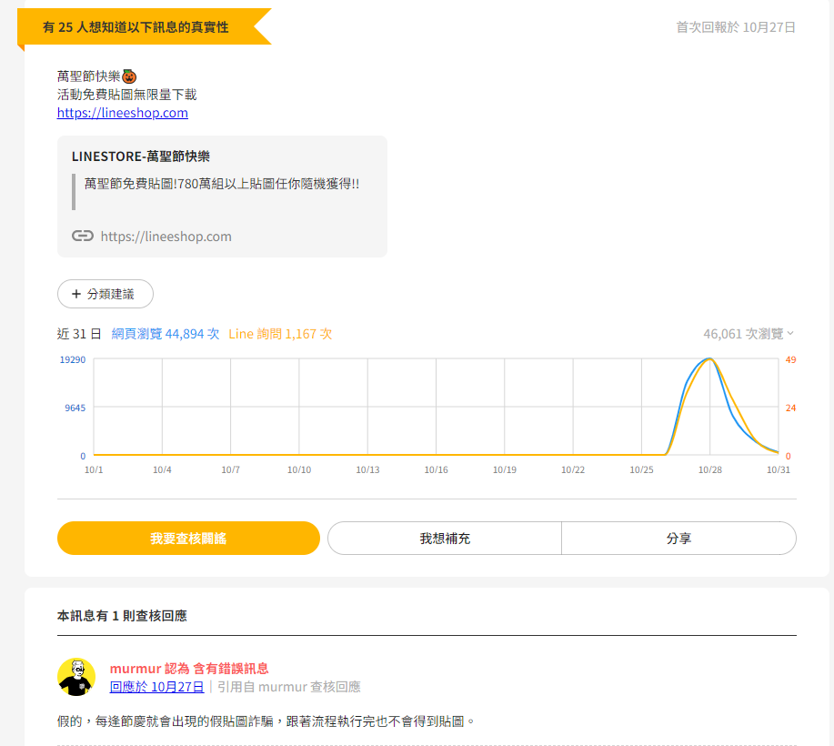Toggle the Line 詢問 chart series

click(x=278, y=334)
